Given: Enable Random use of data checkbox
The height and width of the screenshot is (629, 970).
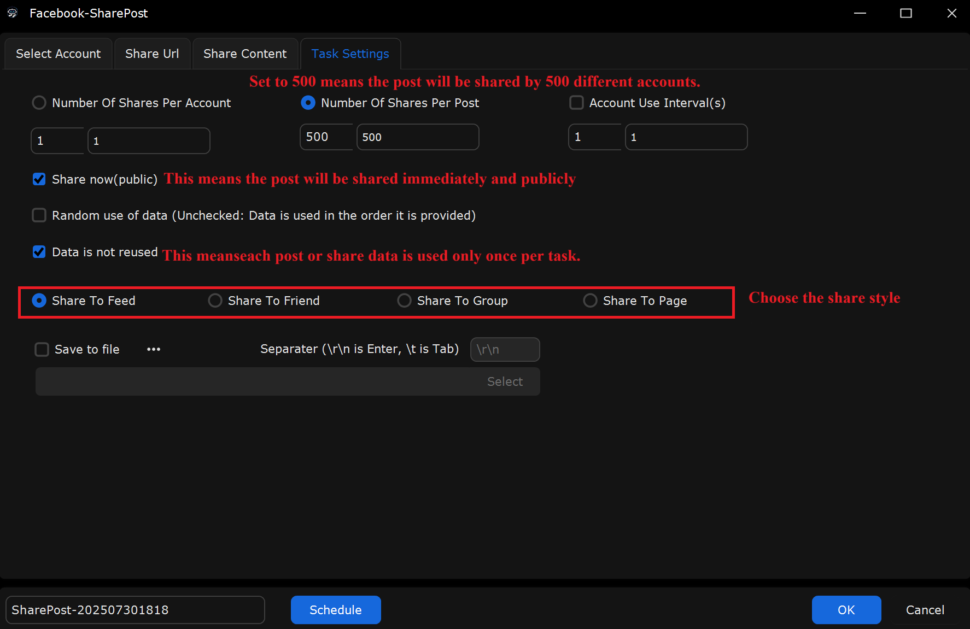Looking at the screenshot, I should click(39, 215).
